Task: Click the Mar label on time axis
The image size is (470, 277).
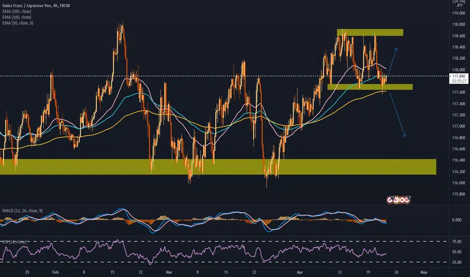Action: tap(169, 272)
